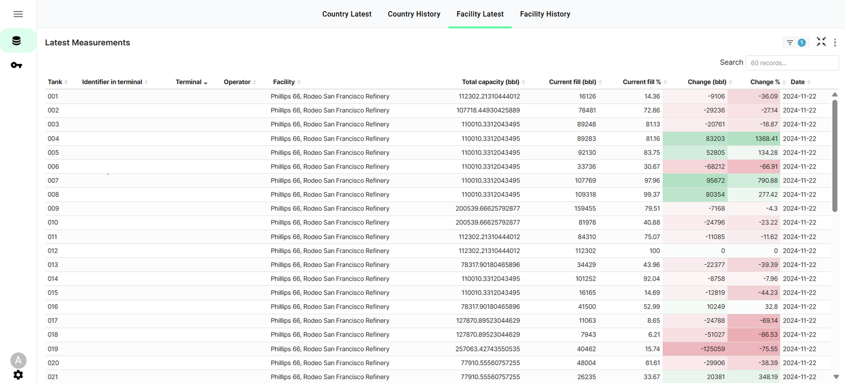This screenshot has height=383, width=845.
Task: Click the scroll up arrow of table scrollbar
Action: pos(835,95)
